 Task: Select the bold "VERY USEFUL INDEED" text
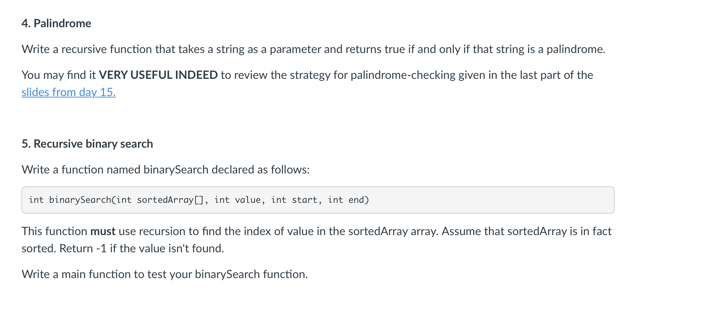(x=158, y=75)
